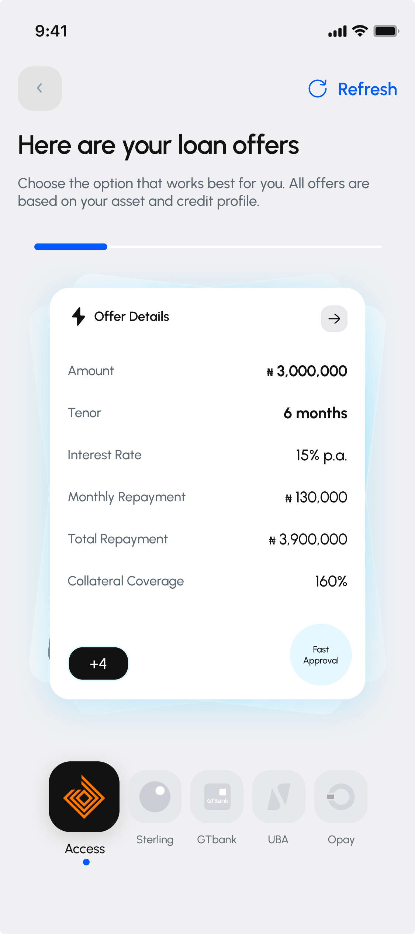The image size is (415, 934).
Task: Click the Collateral Coverage 160% row
Action: coord(207,581)
